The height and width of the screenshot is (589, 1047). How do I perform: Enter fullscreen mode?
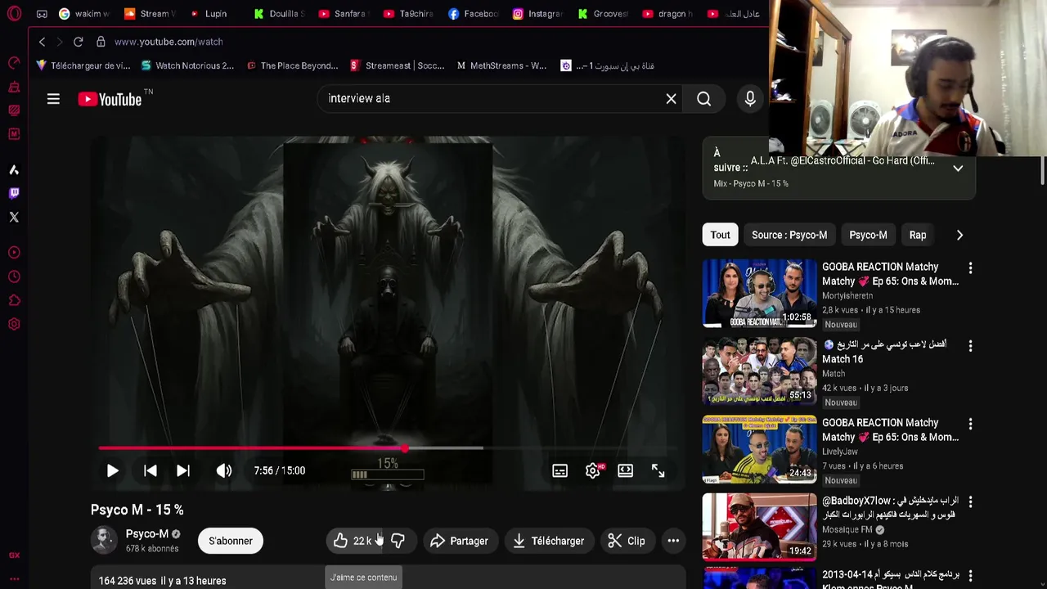tap(658, 470)
